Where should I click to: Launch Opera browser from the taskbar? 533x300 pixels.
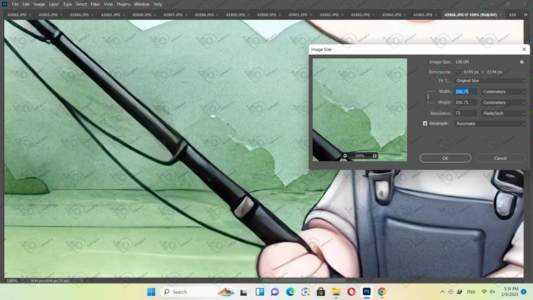(x=351, y=292)
